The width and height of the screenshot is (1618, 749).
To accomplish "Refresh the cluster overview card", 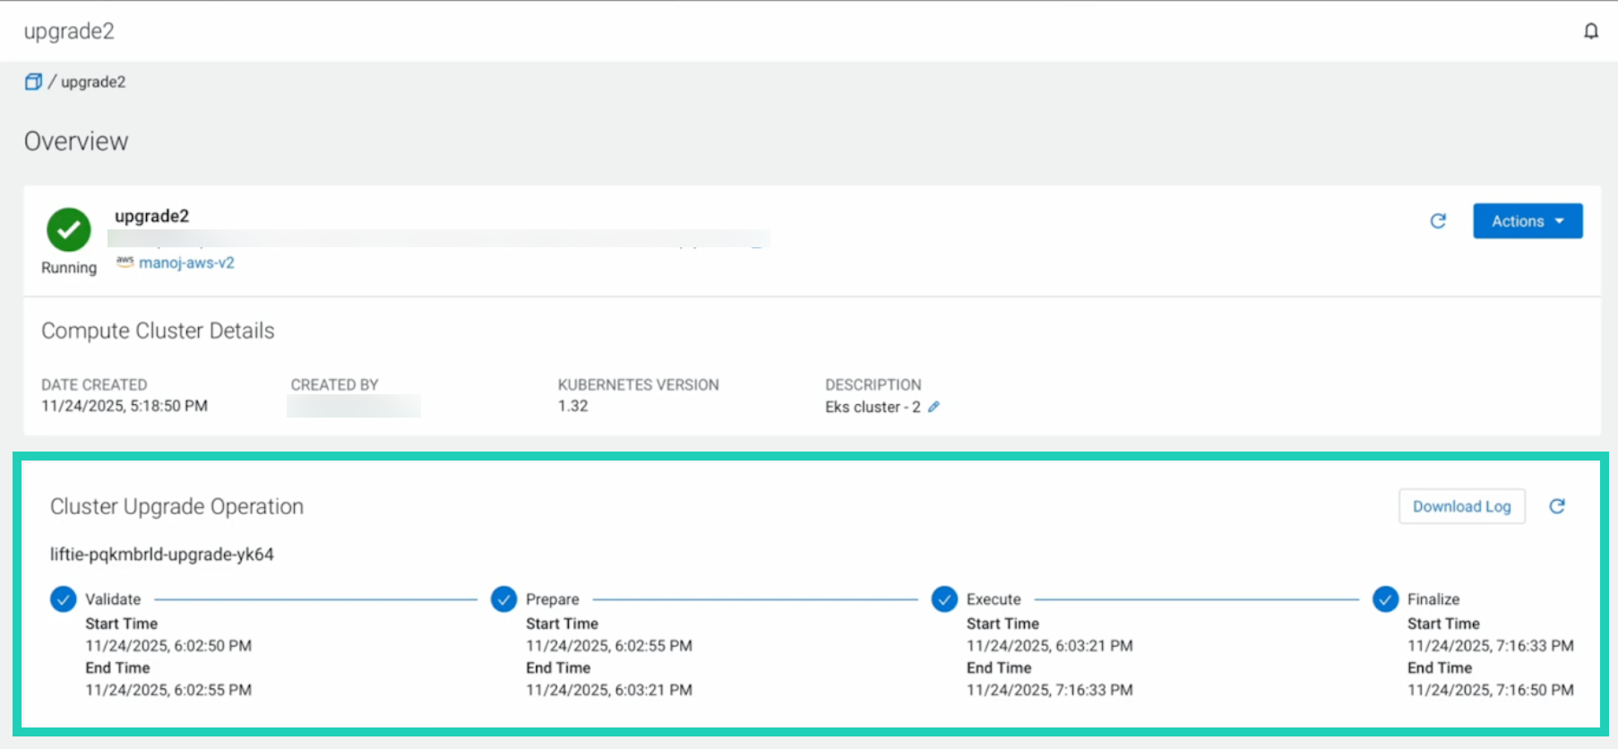I will tap(1438, 221).
